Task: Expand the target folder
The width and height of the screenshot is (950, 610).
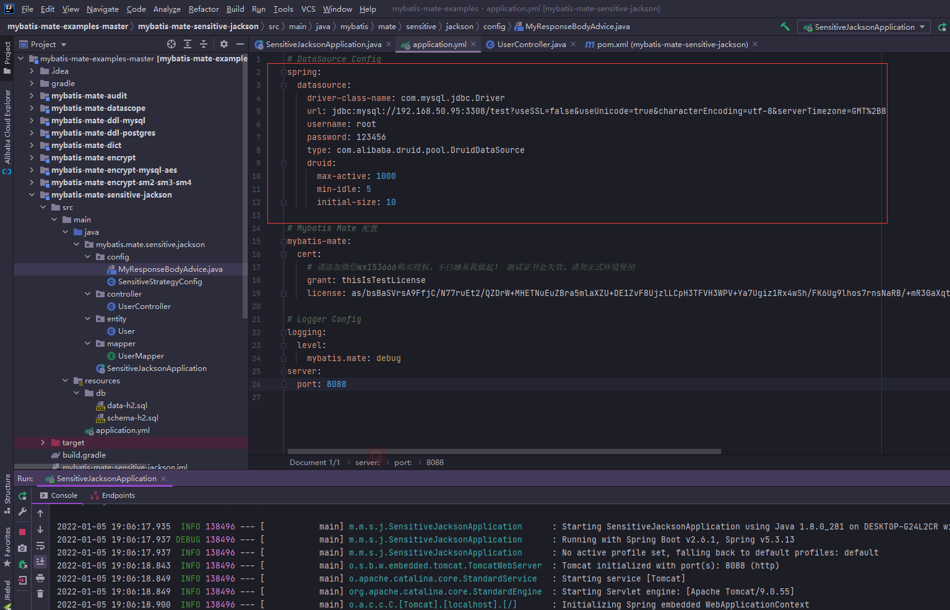Action: 43,443
